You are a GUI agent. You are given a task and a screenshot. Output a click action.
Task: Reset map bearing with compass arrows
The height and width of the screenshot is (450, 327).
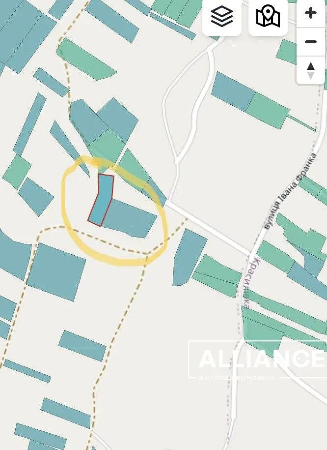pos(311,70)
